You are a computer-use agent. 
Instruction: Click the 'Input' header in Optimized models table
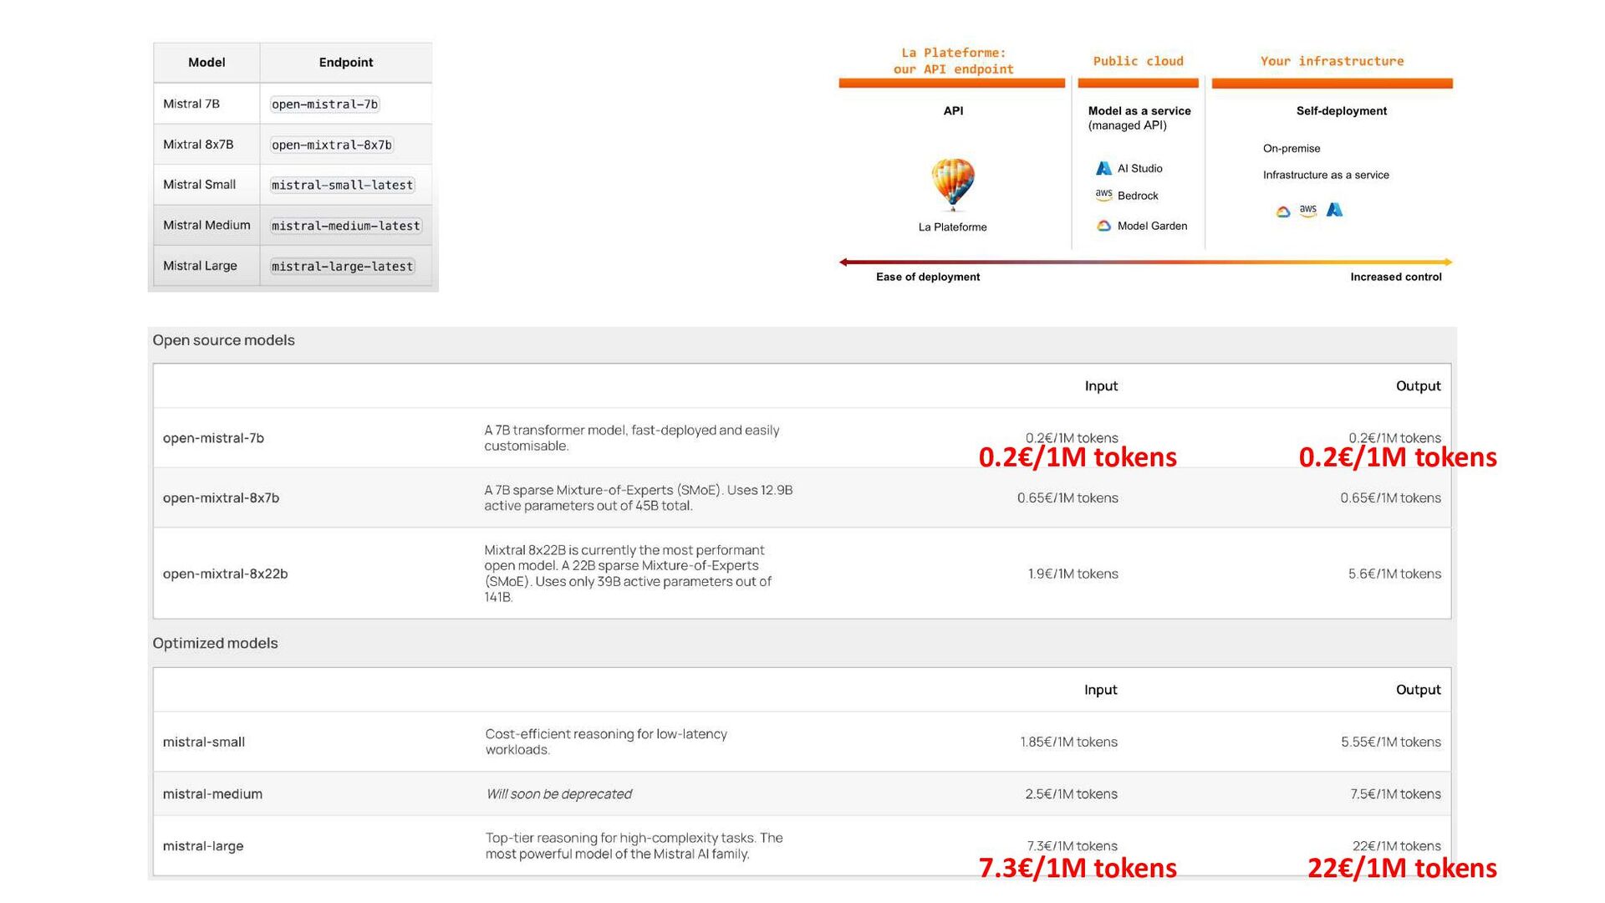click(x=1101, y=690)
